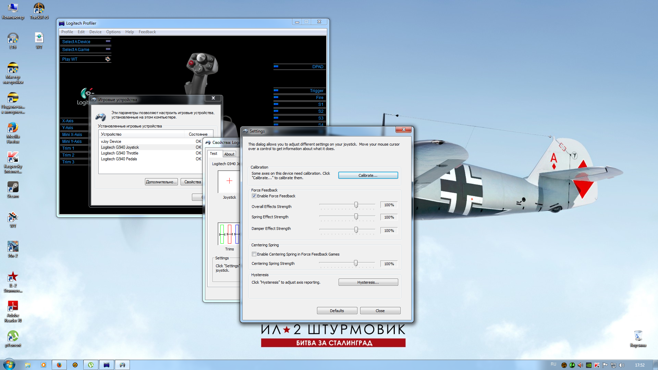
Task: Click the Defaults button in Settings
Action: coord(337,311)
